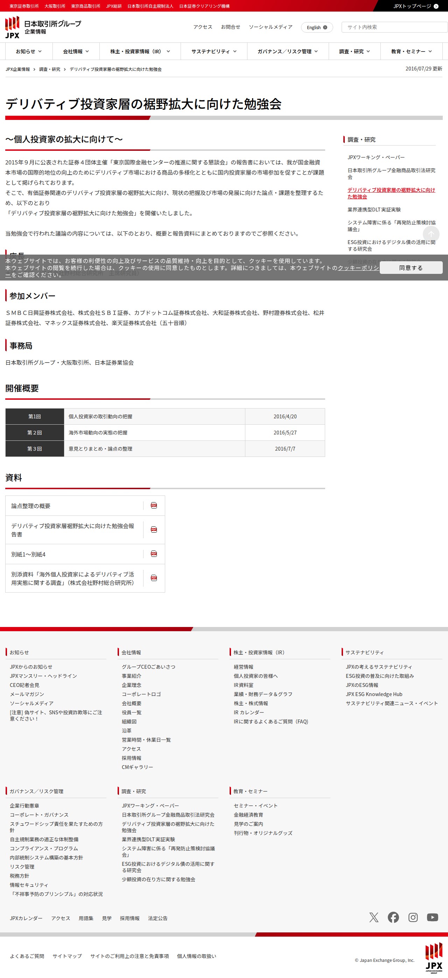Open the Facebook social icon

pos(393,917)
